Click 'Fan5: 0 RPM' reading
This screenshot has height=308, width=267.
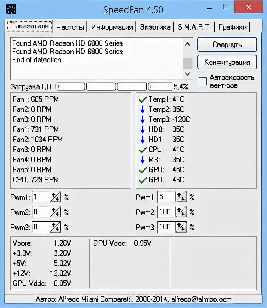tap(32, 170)
